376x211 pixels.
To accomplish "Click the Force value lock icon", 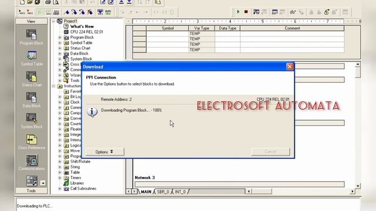I will coord(311,12).
